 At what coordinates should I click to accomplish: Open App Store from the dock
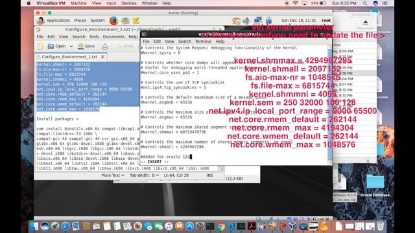pos(189,226)
